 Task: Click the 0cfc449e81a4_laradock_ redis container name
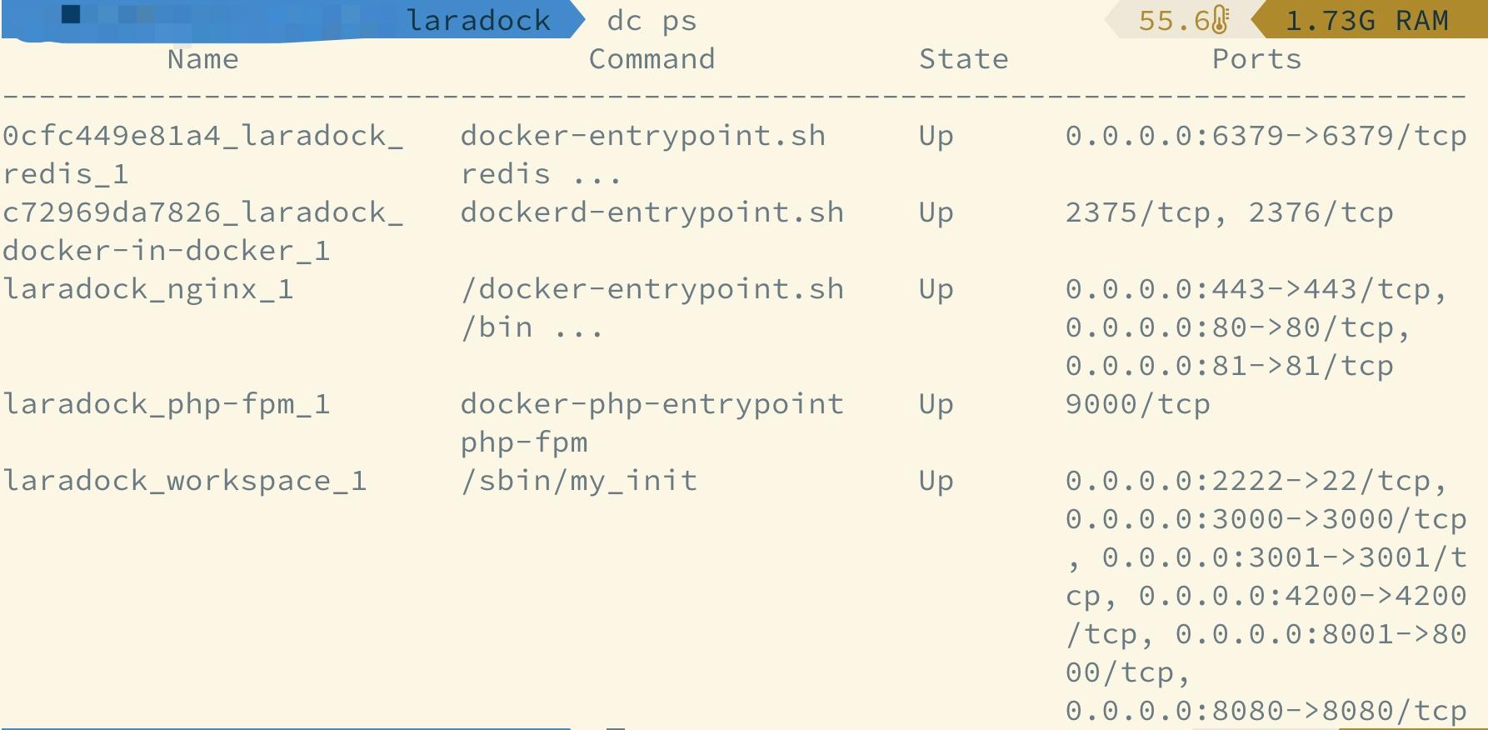coord(202,136)
